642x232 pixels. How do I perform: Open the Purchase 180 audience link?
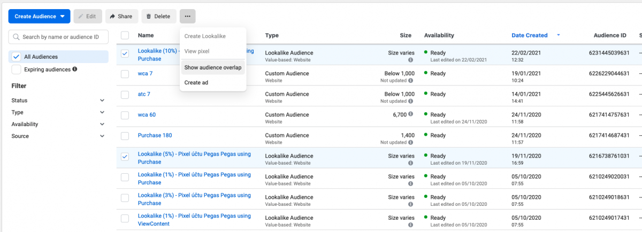click(x=155, y=135)
